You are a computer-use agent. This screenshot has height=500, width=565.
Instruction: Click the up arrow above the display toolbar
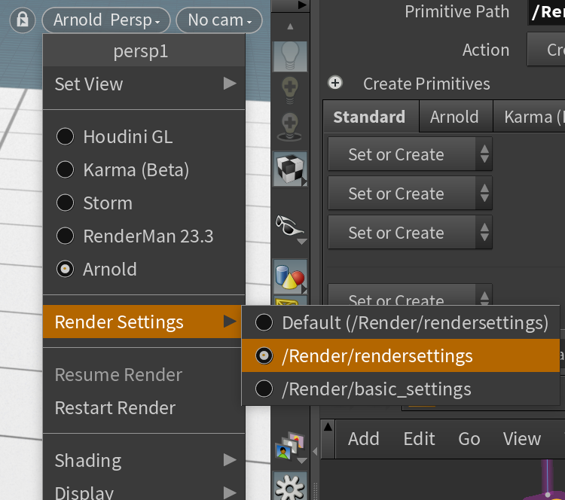point(290,26)
